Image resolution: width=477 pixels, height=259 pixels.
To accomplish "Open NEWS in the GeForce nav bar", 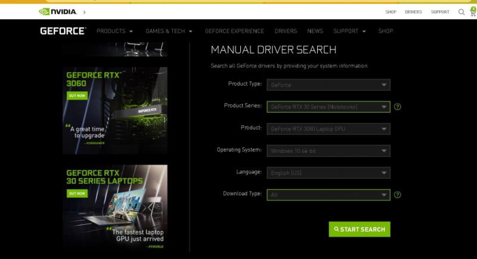I will [315, 31].
